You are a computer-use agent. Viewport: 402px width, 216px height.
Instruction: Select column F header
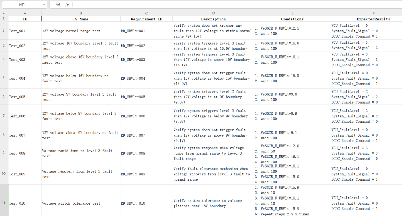click(x=373, y=13)
